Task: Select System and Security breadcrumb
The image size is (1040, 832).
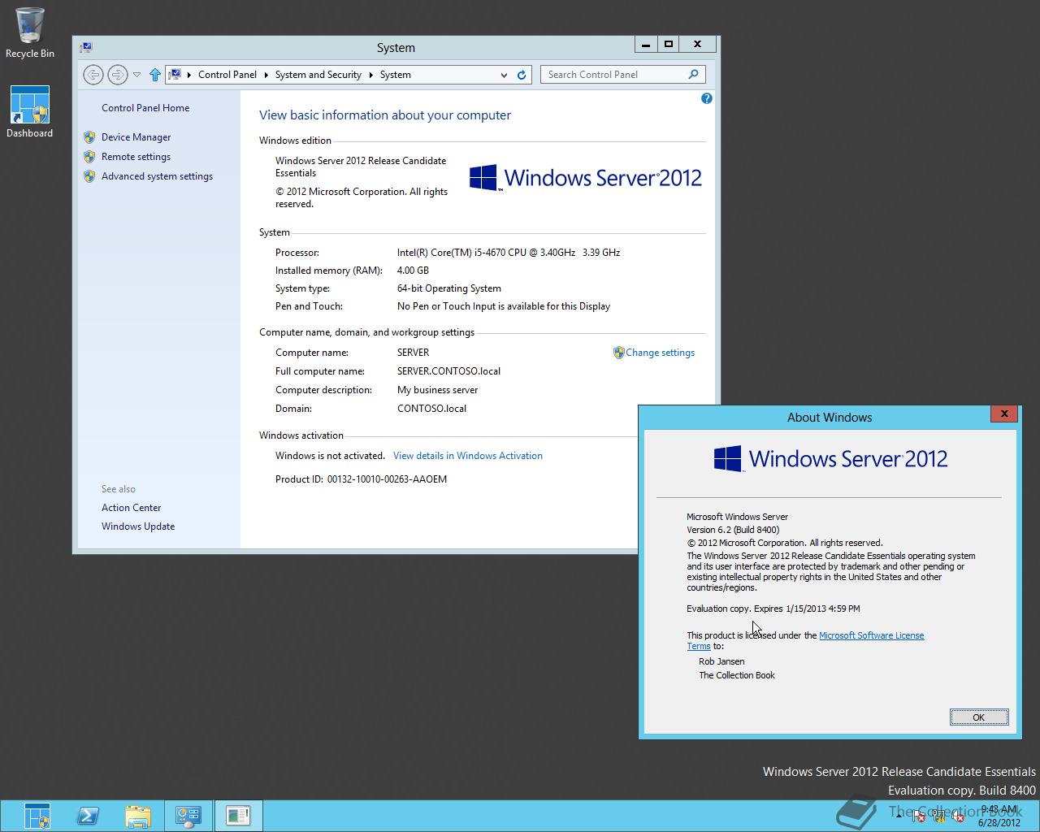Action: pyautogui.click(x=318, y=75)
